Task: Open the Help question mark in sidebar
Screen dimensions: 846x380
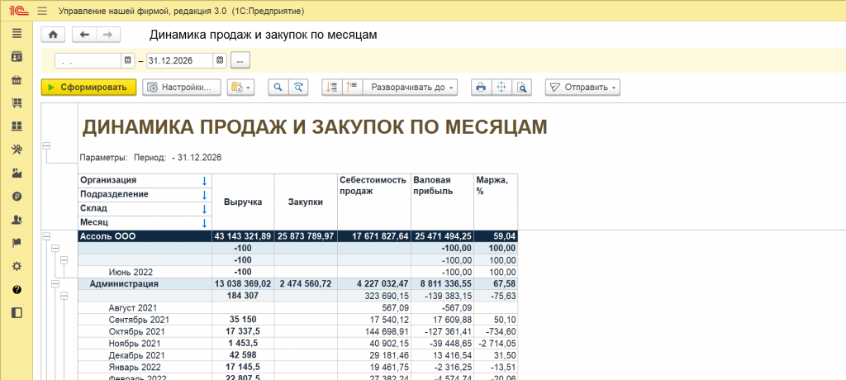Action: (x=17, y=290)
